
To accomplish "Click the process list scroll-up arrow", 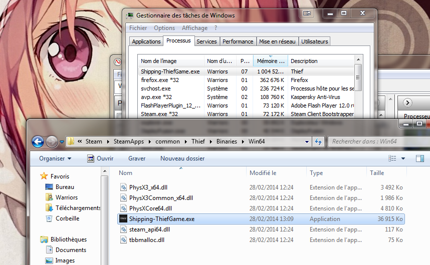I will pyautogui.click(x=358, y=59).
